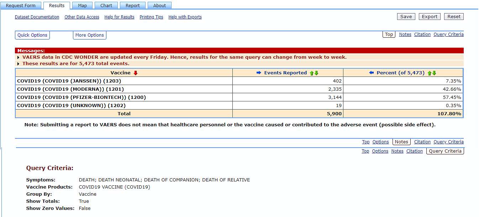The height and width of the screenshot is (217, 479).
Task: Open Help with Exports link
Action: pyautogui.click(x=185, y=17)
